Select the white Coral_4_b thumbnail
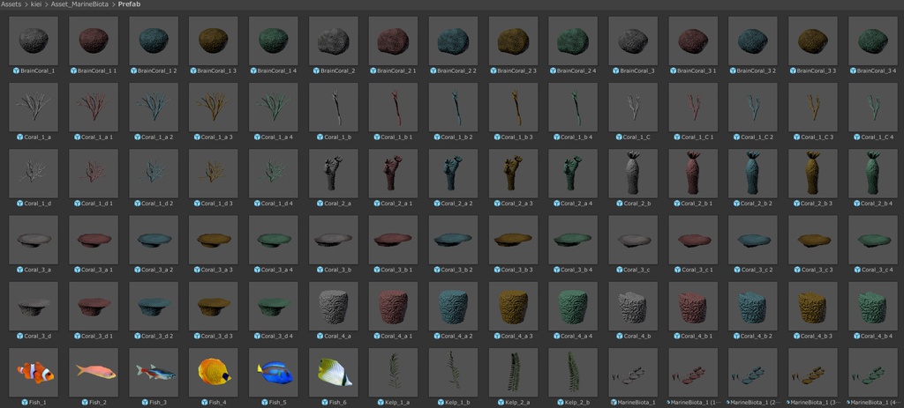The width and height of the screenshot is (904, 408). pyautogui.click(x=633, y=306)
